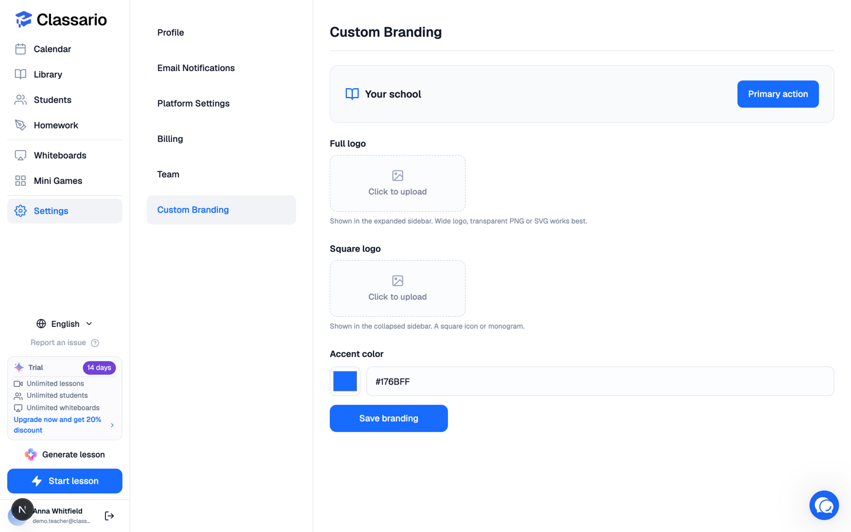Image resolution: width=851 pixels, height=532 pixels.
Task: Click the Save branding button
Action: pos(389,419)
